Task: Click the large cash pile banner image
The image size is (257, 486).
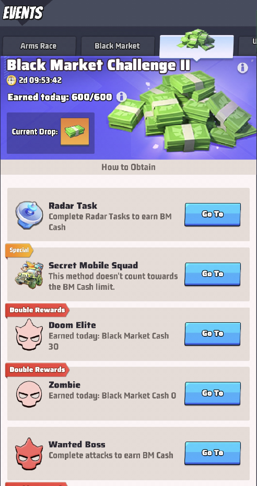Action: pos(181,111)
